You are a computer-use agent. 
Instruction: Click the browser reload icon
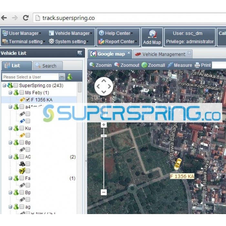pos(26,18)
